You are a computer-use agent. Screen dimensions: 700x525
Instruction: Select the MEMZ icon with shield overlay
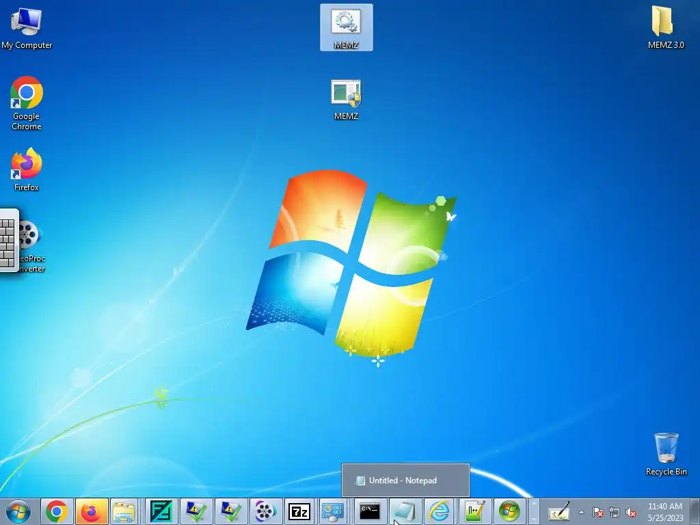pyautogui.click(x=347, y=100)
